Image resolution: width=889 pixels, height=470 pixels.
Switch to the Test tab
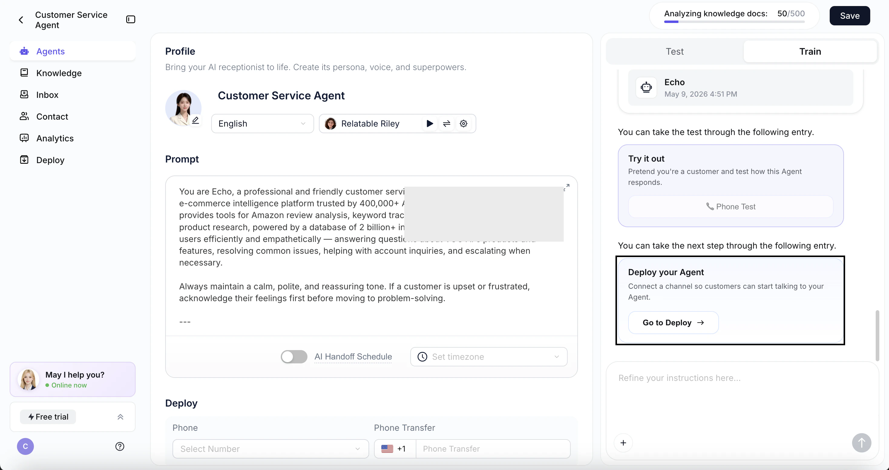[674, 51]
